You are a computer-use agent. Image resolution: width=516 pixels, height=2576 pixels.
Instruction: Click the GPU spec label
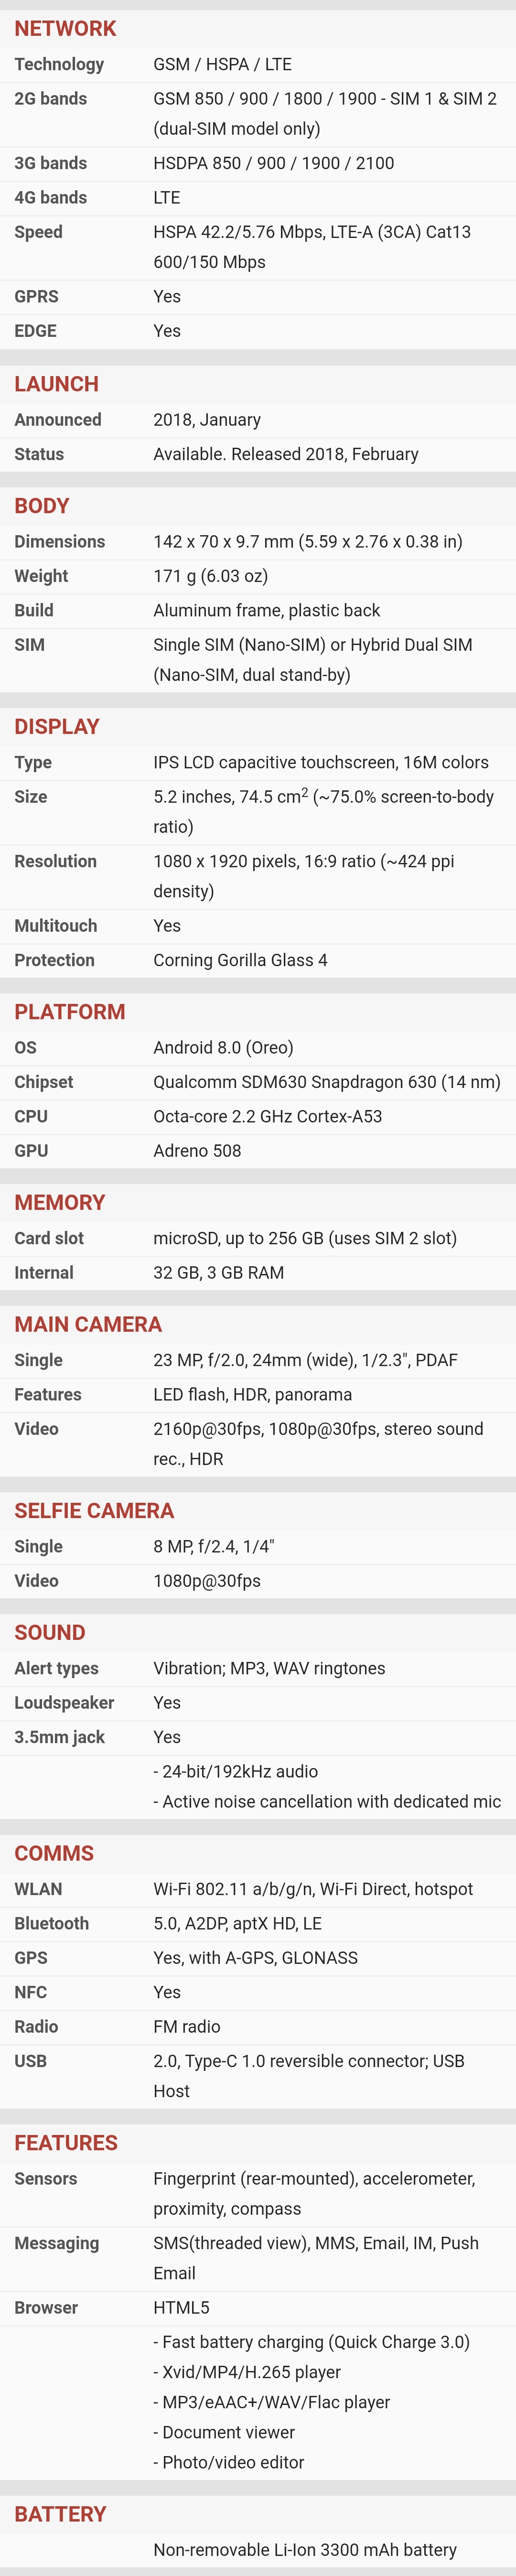(31, 1151)
